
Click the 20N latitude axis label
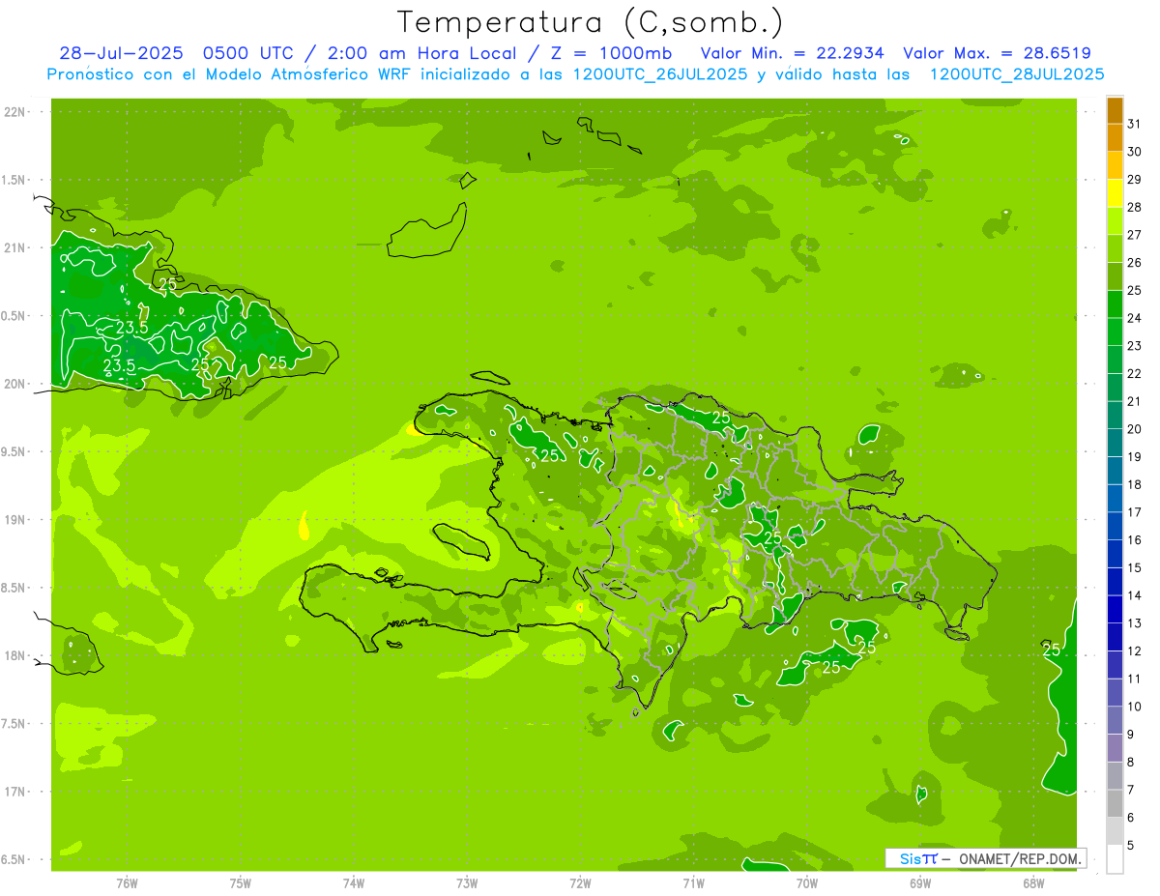coord(15,384)
